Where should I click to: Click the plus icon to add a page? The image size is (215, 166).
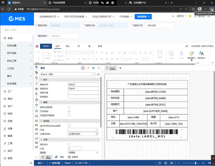point(120,68)
